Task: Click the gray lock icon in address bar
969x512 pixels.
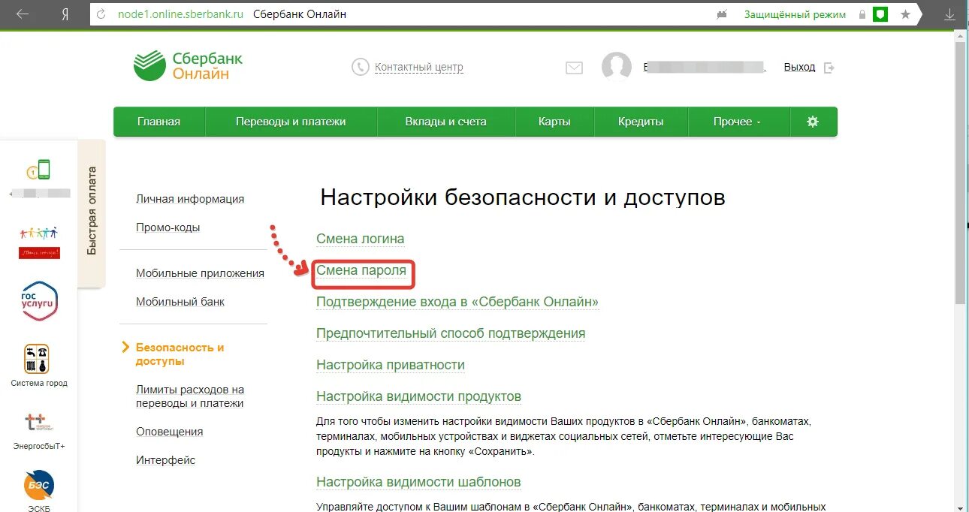Action: 861,14
